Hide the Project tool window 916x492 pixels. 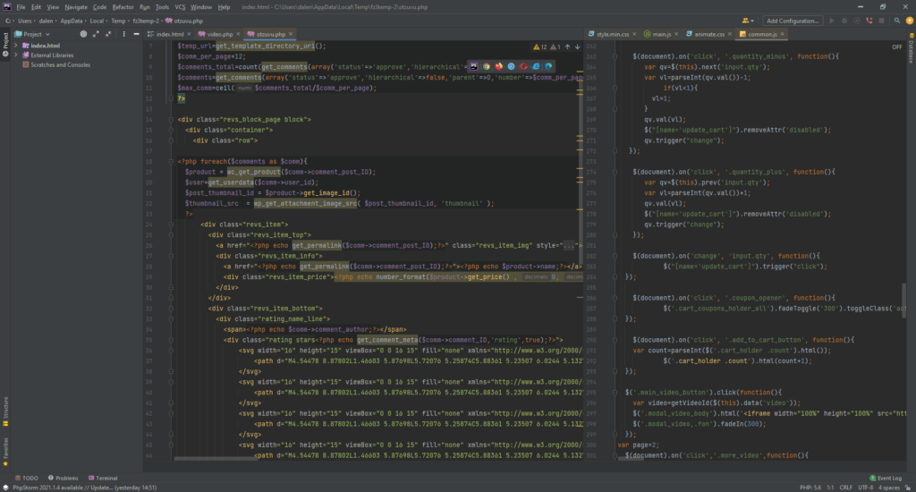point(135,34)
